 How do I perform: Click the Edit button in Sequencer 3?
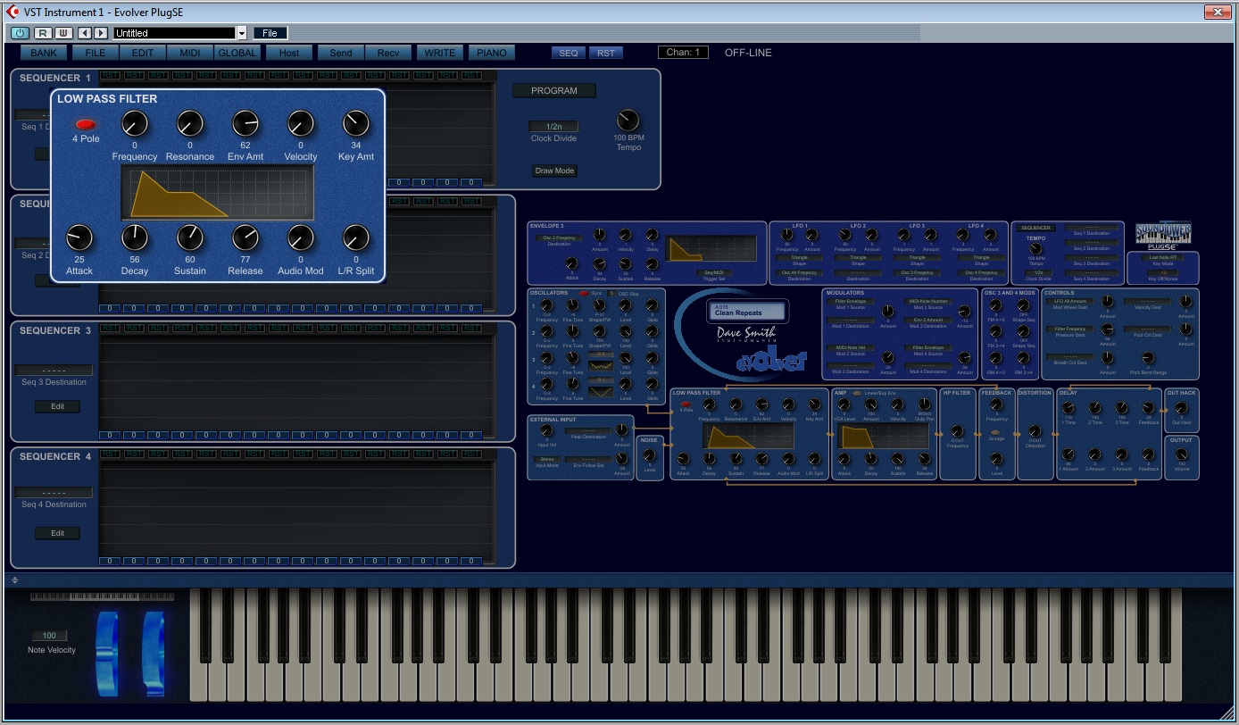[x=57, y=406]
